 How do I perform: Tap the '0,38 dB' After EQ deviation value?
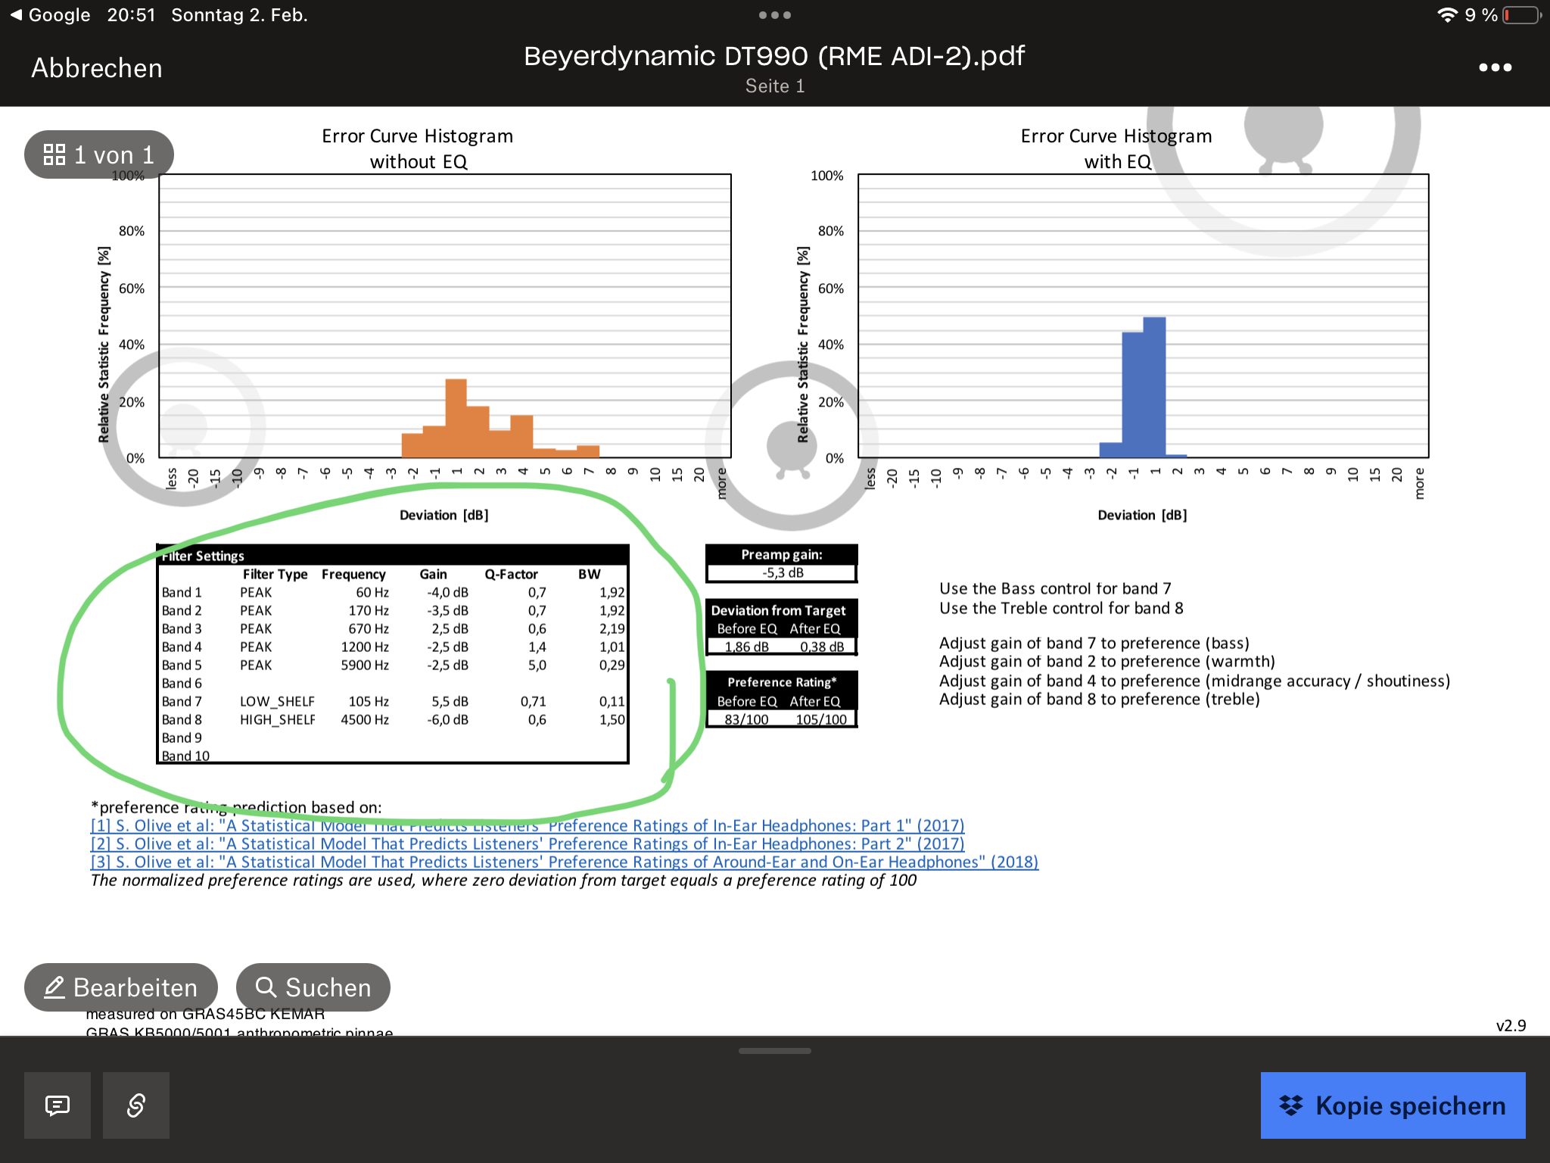(x=822, y=647)
